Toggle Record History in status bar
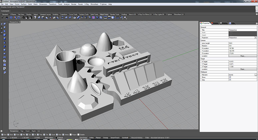The image size is (258, 140). tap(137, 138)
